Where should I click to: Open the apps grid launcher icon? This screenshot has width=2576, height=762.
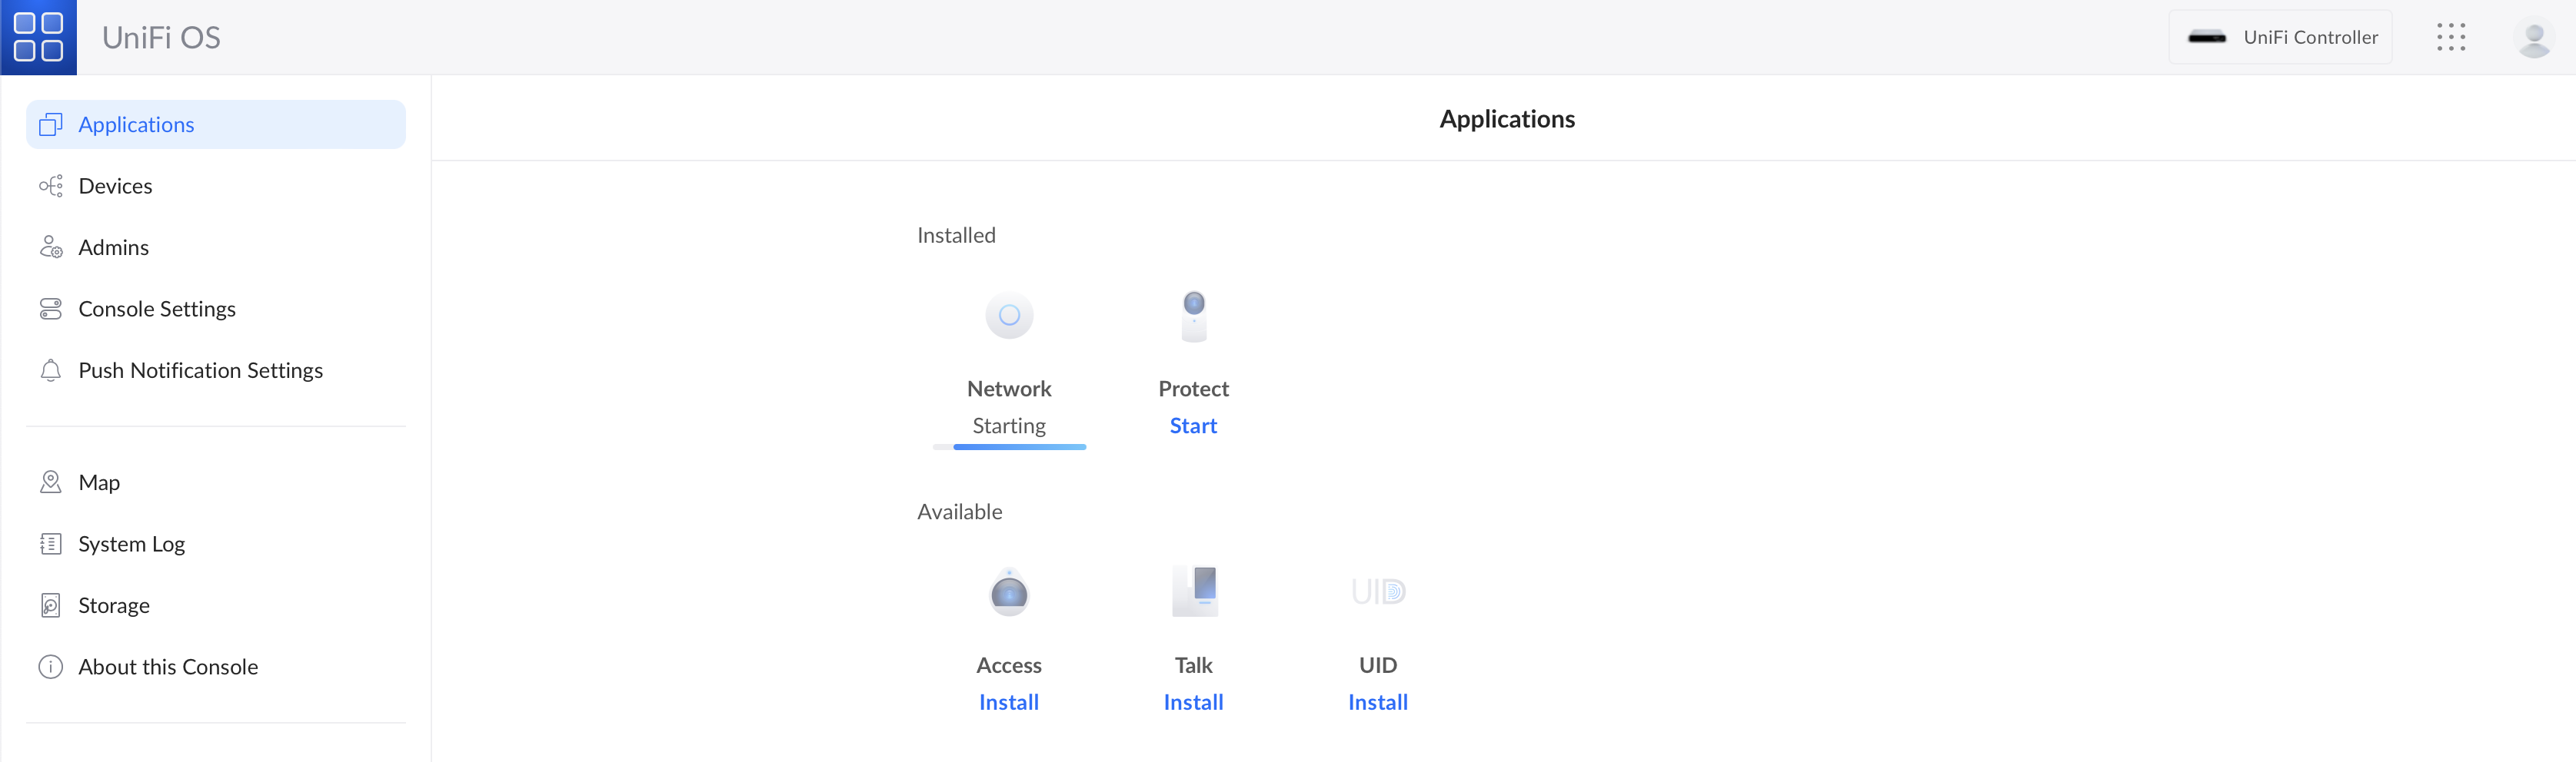pos(2450,37)
